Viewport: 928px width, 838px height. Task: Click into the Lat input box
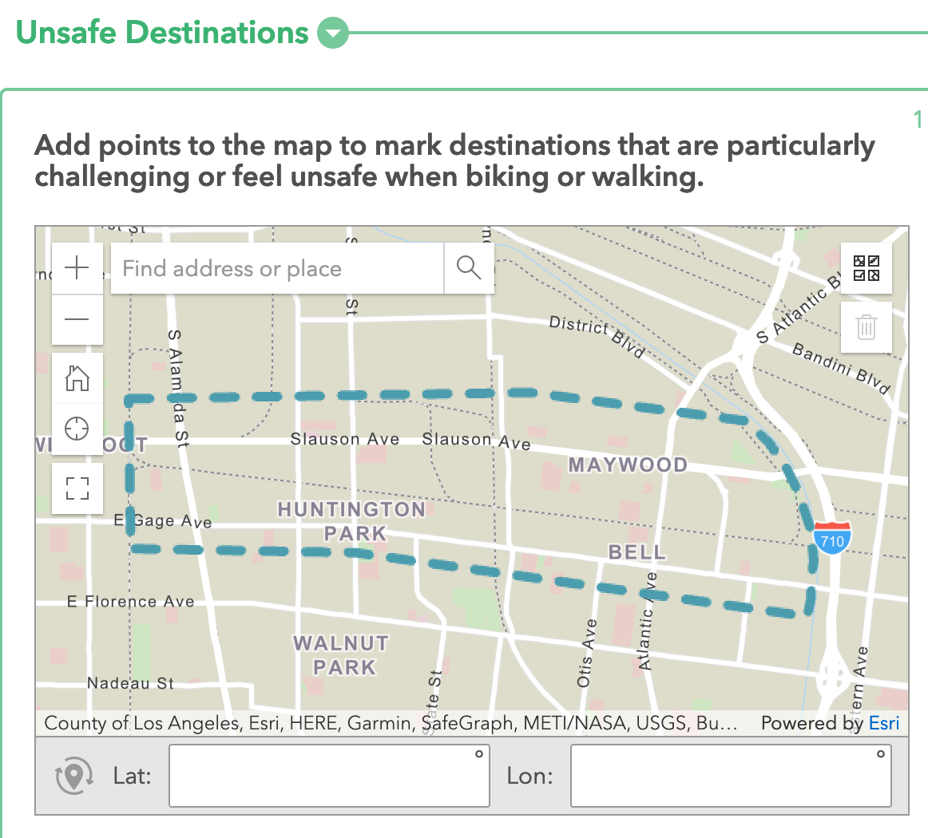coord(329,777)
